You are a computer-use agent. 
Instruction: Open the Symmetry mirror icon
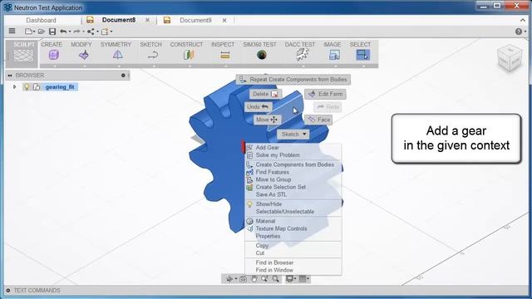[118, 55]
